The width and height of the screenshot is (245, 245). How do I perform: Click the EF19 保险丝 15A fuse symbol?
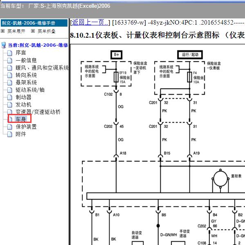[116, 77]
